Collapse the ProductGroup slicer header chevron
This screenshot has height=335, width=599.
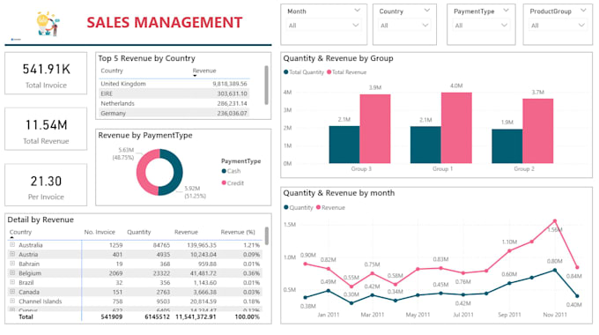[x=583, y=11]
